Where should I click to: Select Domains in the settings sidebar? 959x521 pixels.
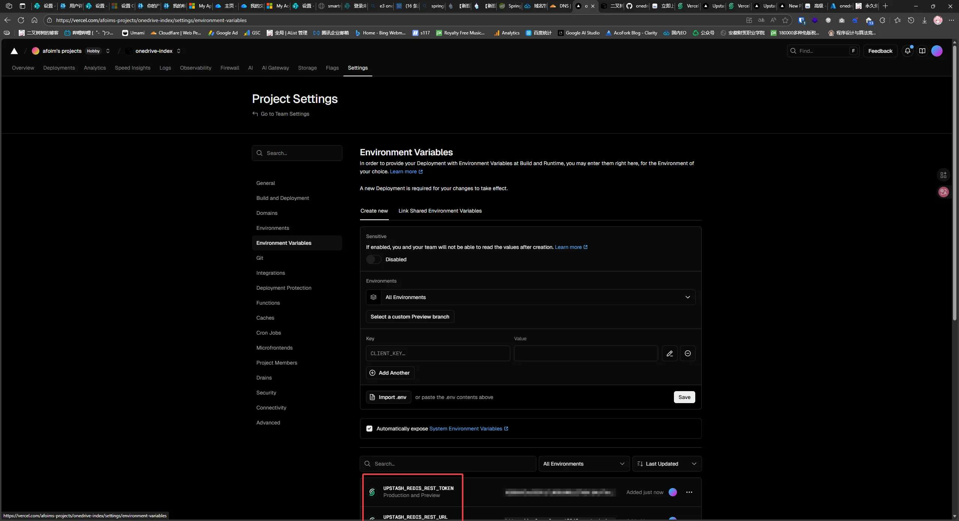pos(267,213)
